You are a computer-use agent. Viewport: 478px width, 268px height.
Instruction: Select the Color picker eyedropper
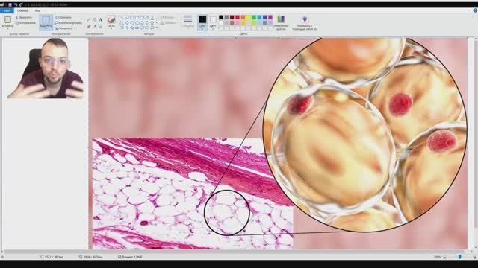point(95,27)
